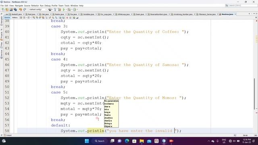Click the Profile Project icon
This screenshot has width=258, height=145.
point(75,10)
